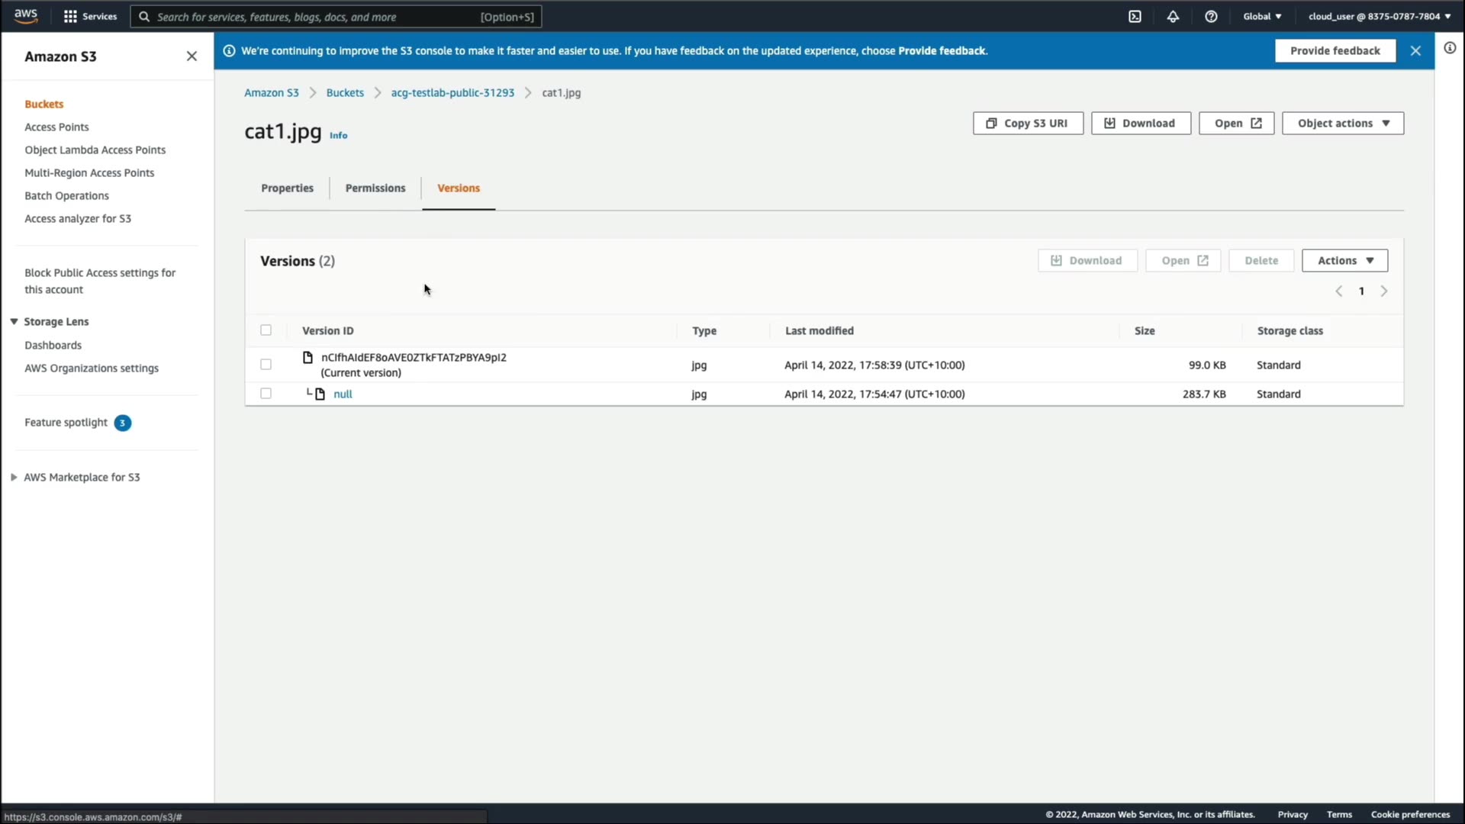
Task: Collapse the Storage Lens section
Action: (14, 322)
